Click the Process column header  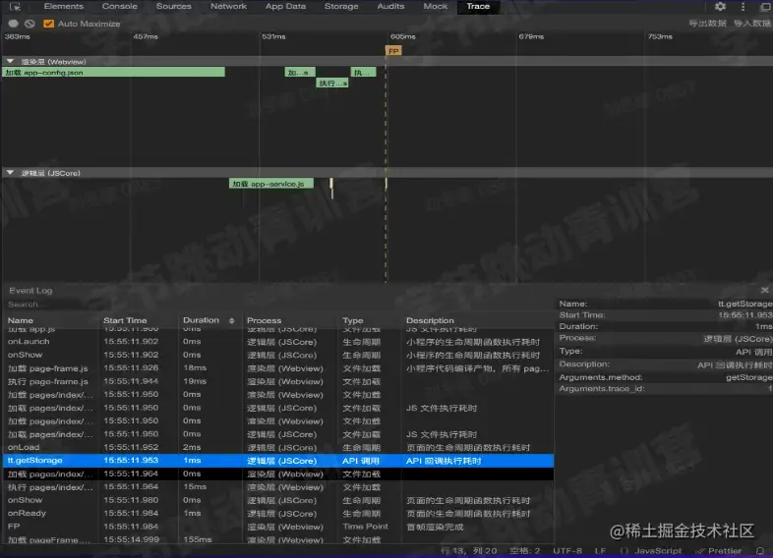265,320
